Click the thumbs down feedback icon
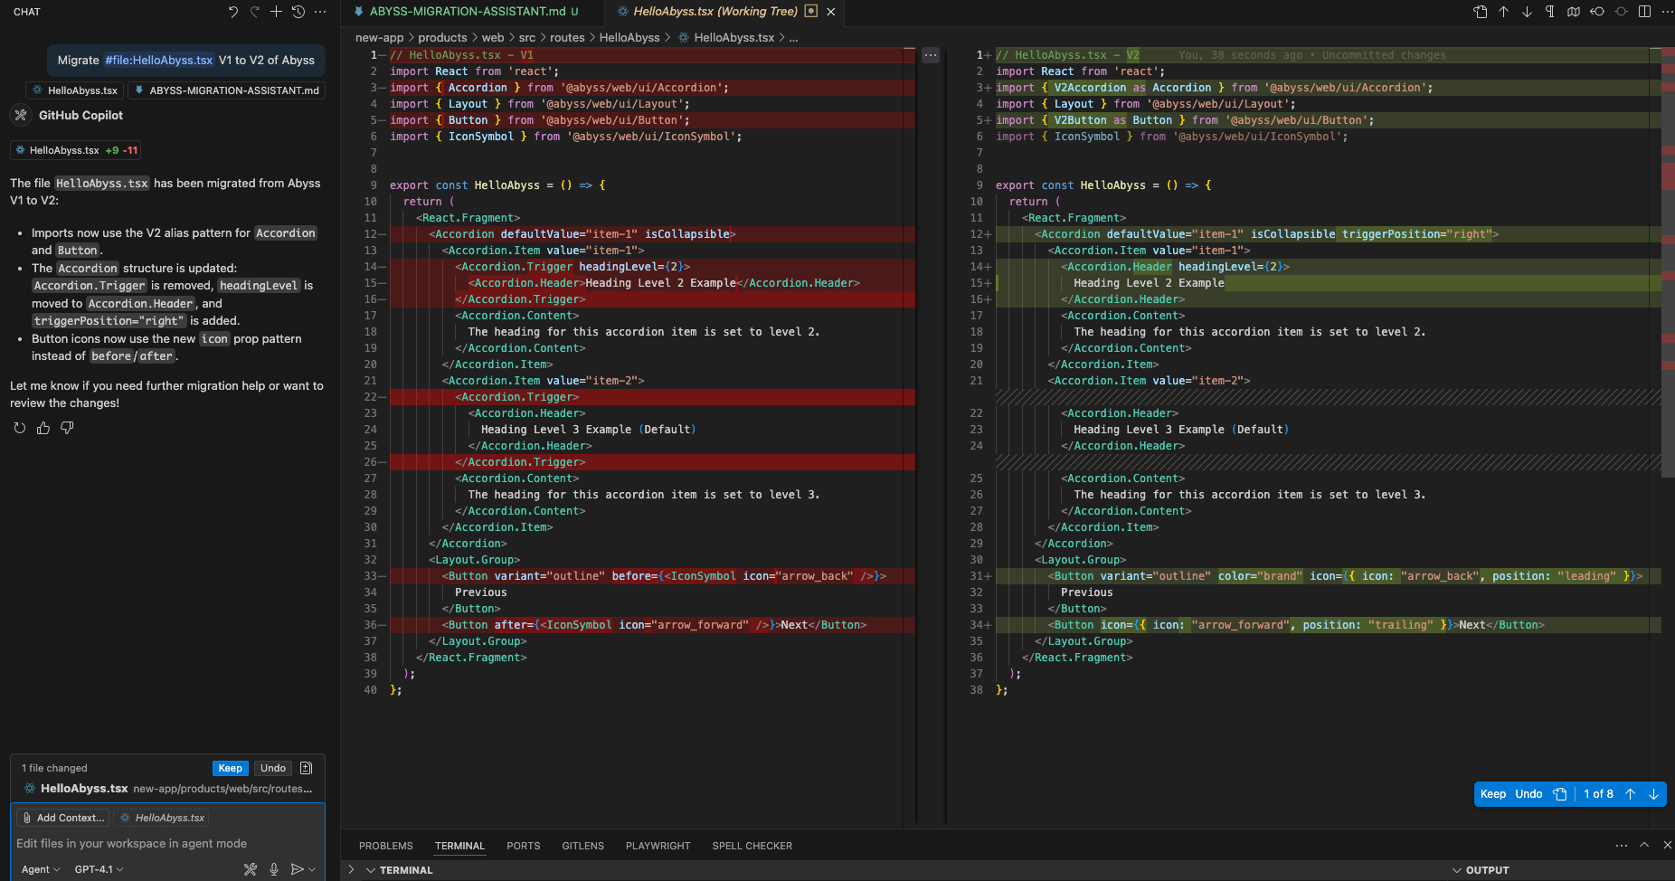This screenshot has width=1675, height=881. point(67,428)
